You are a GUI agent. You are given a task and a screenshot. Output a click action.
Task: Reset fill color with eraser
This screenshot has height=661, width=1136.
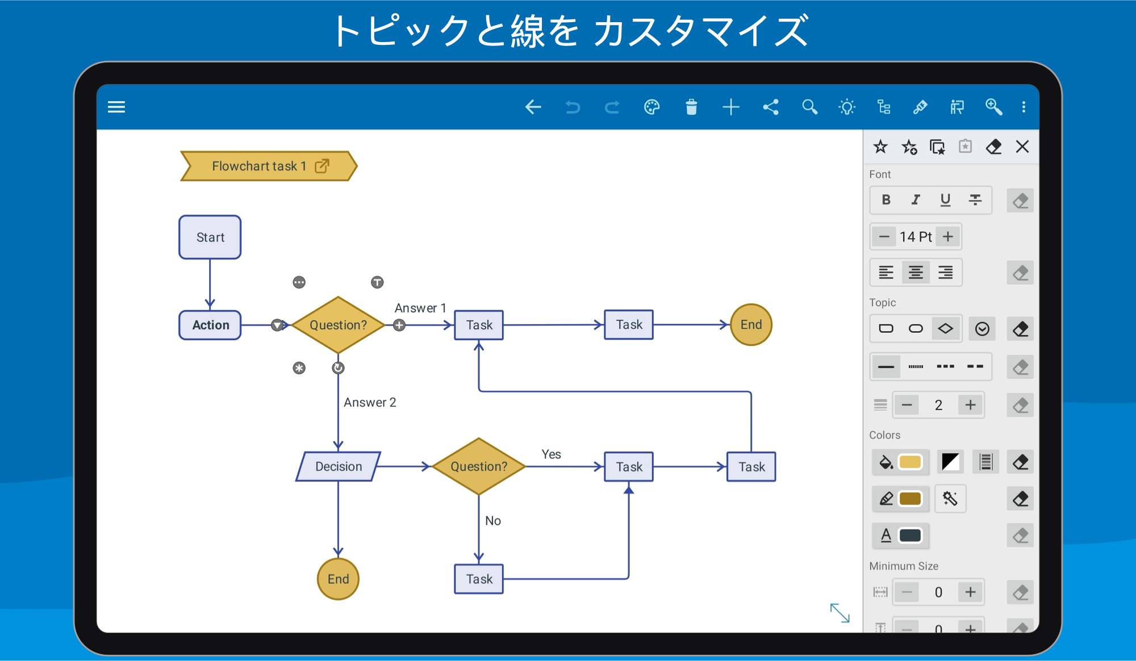click(x=1020, y=463)
